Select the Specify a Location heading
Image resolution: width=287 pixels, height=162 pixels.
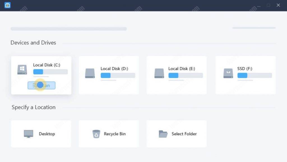pos(33,107)
